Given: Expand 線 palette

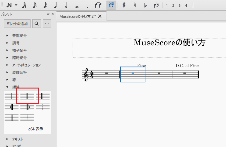Looking at the screenshot, I should coord(7,80).
